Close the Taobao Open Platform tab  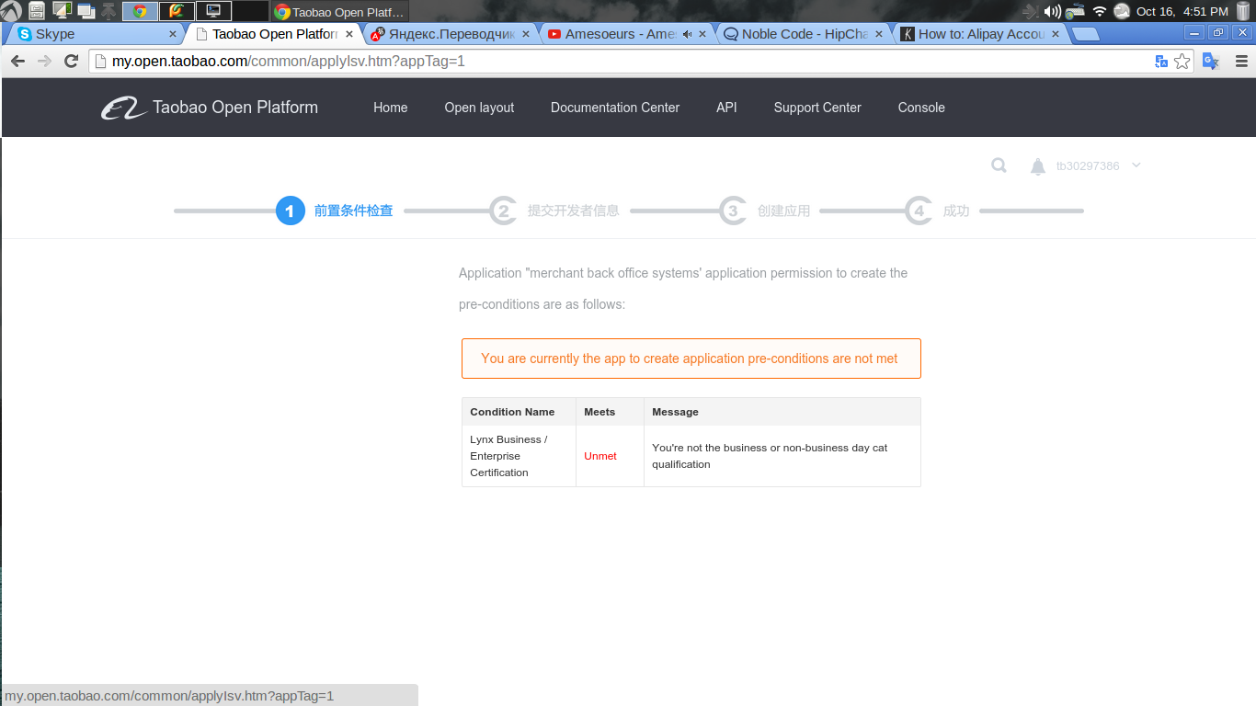[349, 34]
